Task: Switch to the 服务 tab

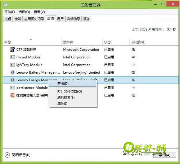Action: pyautogui.click(x=87, y=19)
